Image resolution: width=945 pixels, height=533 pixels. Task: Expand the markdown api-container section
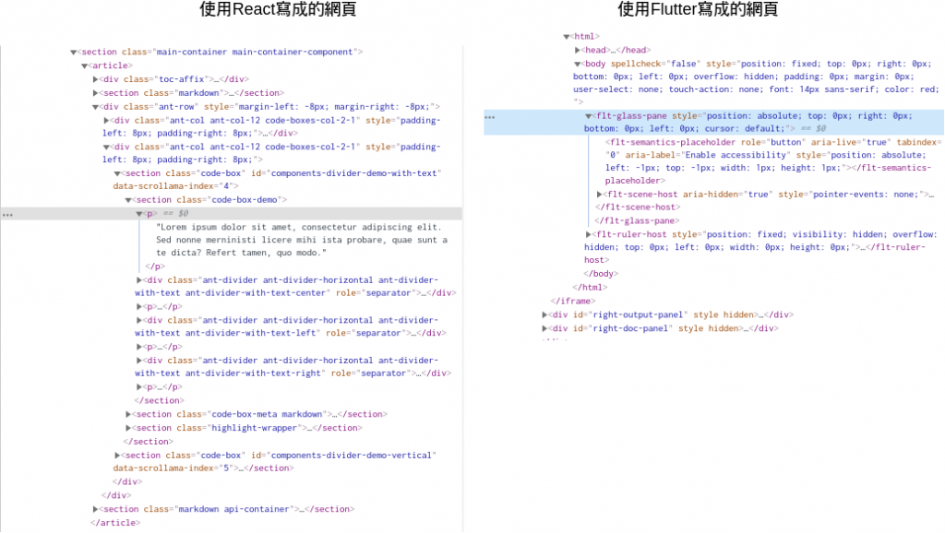coord(95,510)
